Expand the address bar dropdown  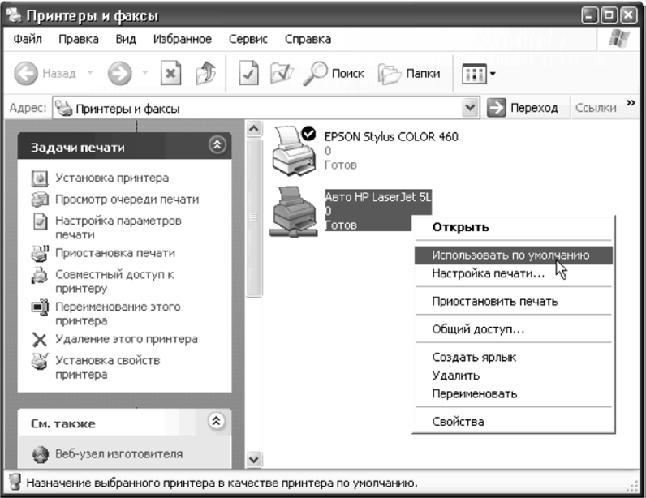[x=470, y=108]
